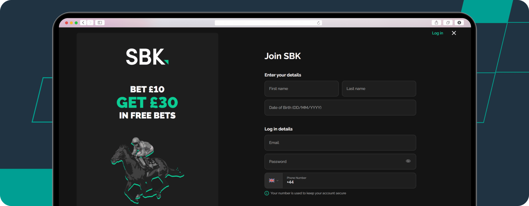Click the First name field
529x206 pixels.
tap(302, 89)
